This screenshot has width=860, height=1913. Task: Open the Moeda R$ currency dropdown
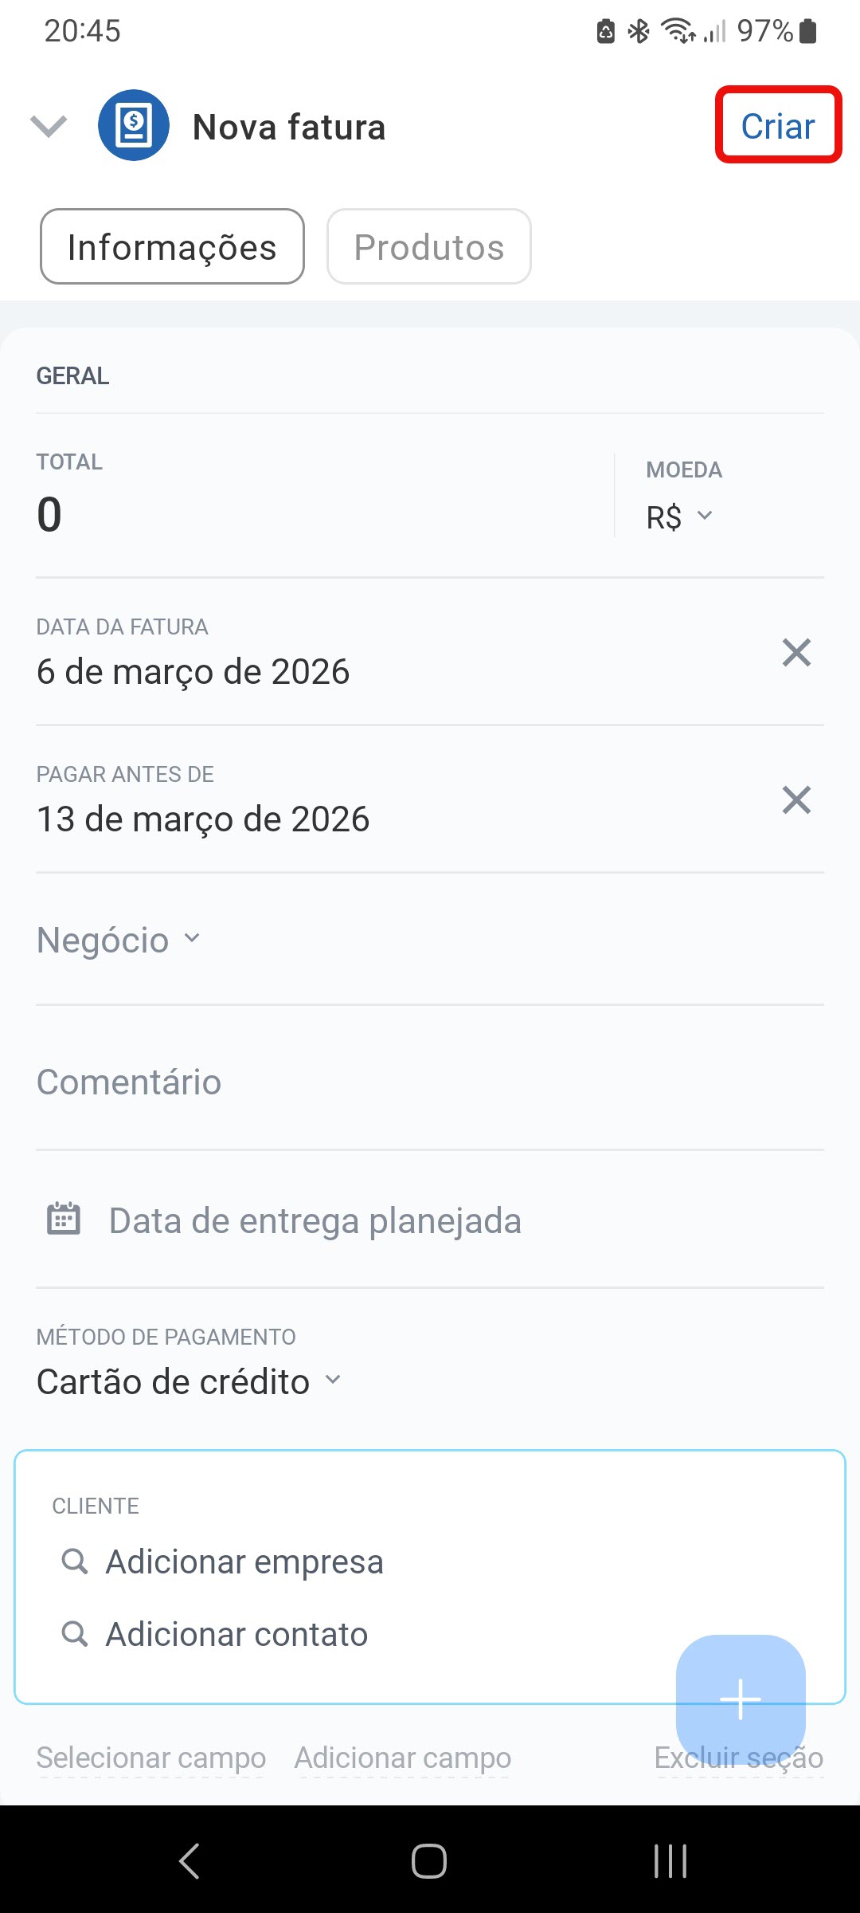[x=679, y=517]
